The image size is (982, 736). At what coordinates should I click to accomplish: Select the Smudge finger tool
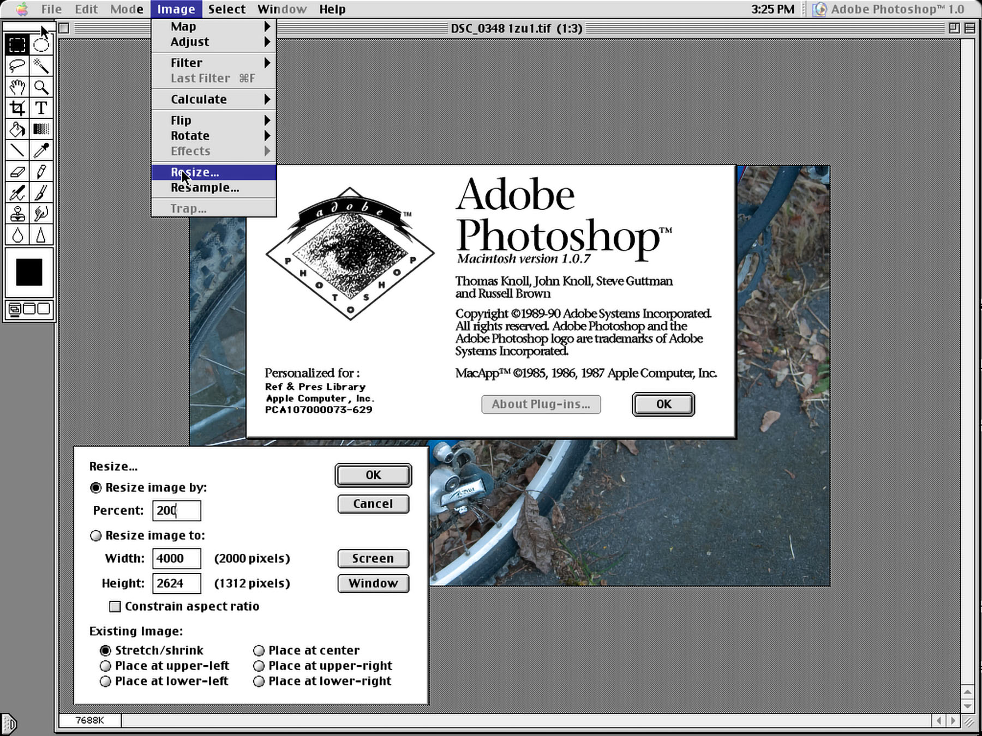point(41,214)
